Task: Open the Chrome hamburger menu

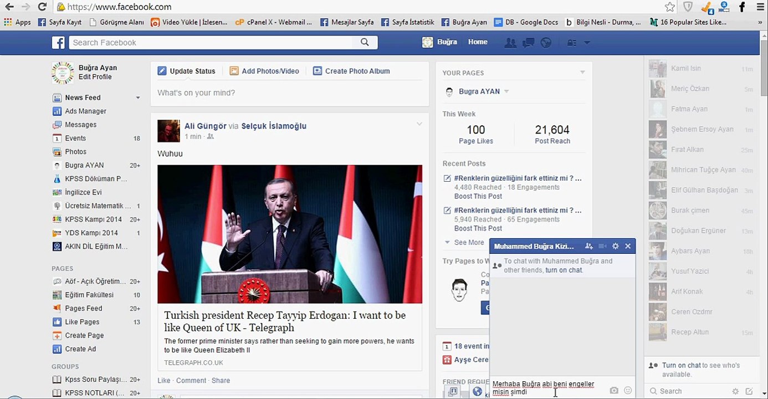Action: pyautogui.click(x=760, y=7)
